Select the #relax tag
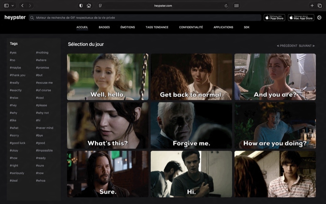 pos(14,98)
